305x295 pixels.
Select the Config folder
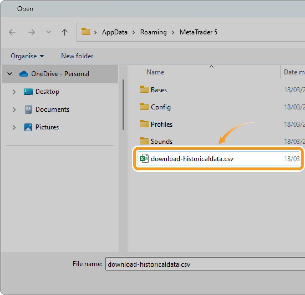tap(161, 107)
